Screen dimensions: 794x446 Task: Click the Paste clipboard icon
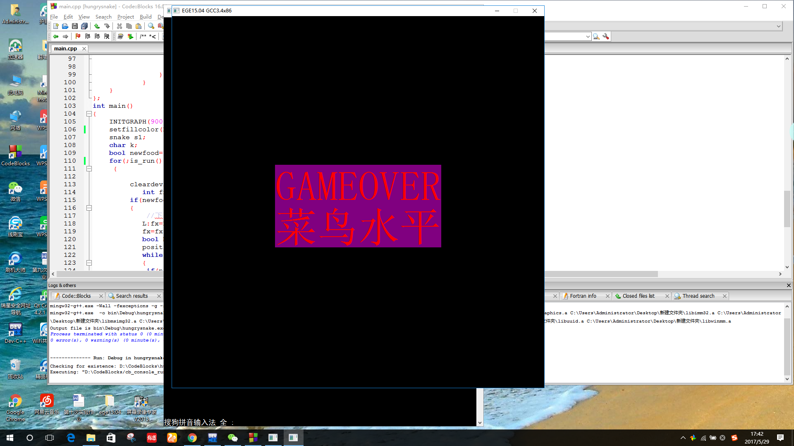[x=139, y=26]
